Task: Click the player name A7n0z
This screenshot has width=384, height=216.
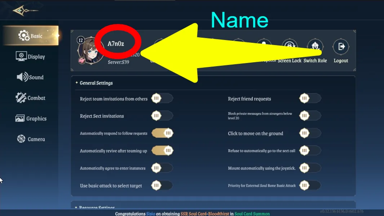Action: coord(116,44)
